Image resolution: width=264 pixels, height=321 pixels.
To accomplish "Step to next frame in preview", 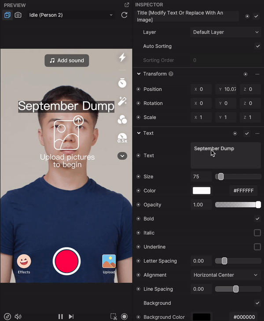I will [x=71, y=317].
